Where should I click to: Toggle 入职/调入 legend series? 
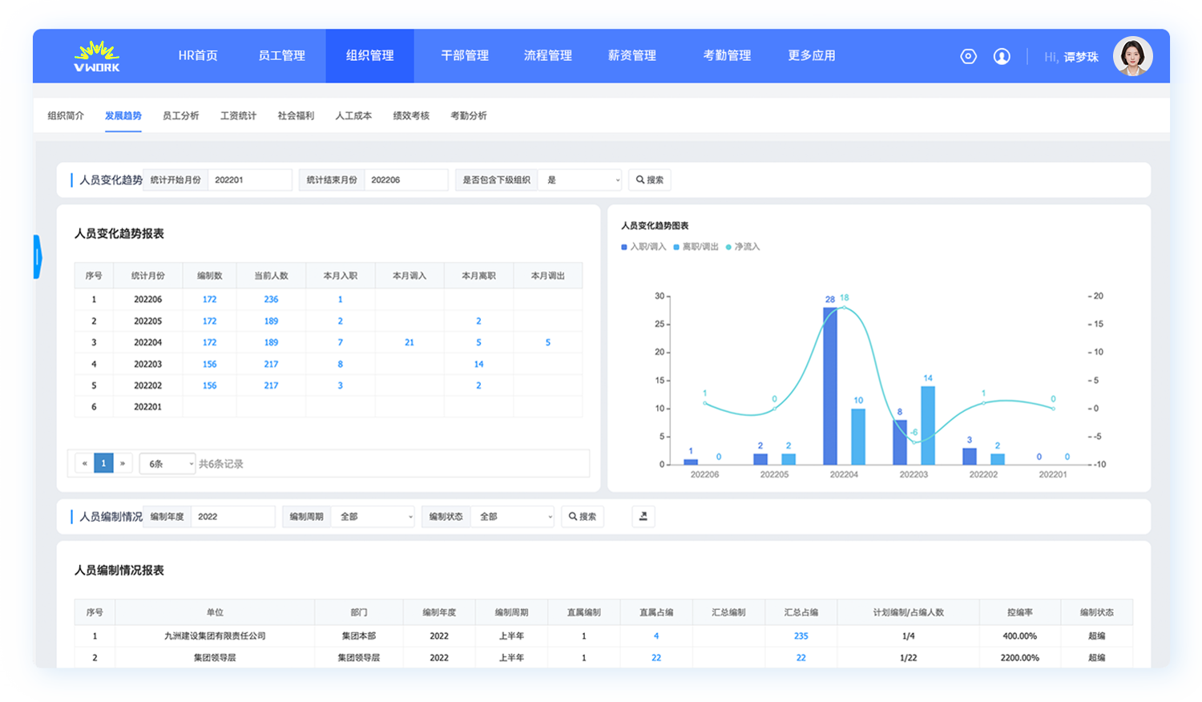pos(643,247)
